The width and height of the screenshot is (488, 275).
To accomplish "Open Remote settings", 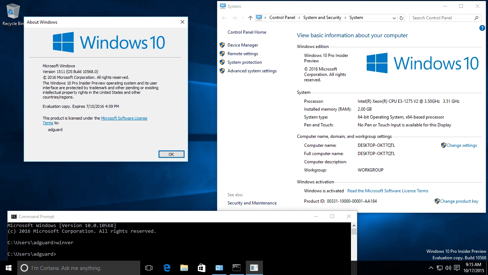I will pos(243,54).
